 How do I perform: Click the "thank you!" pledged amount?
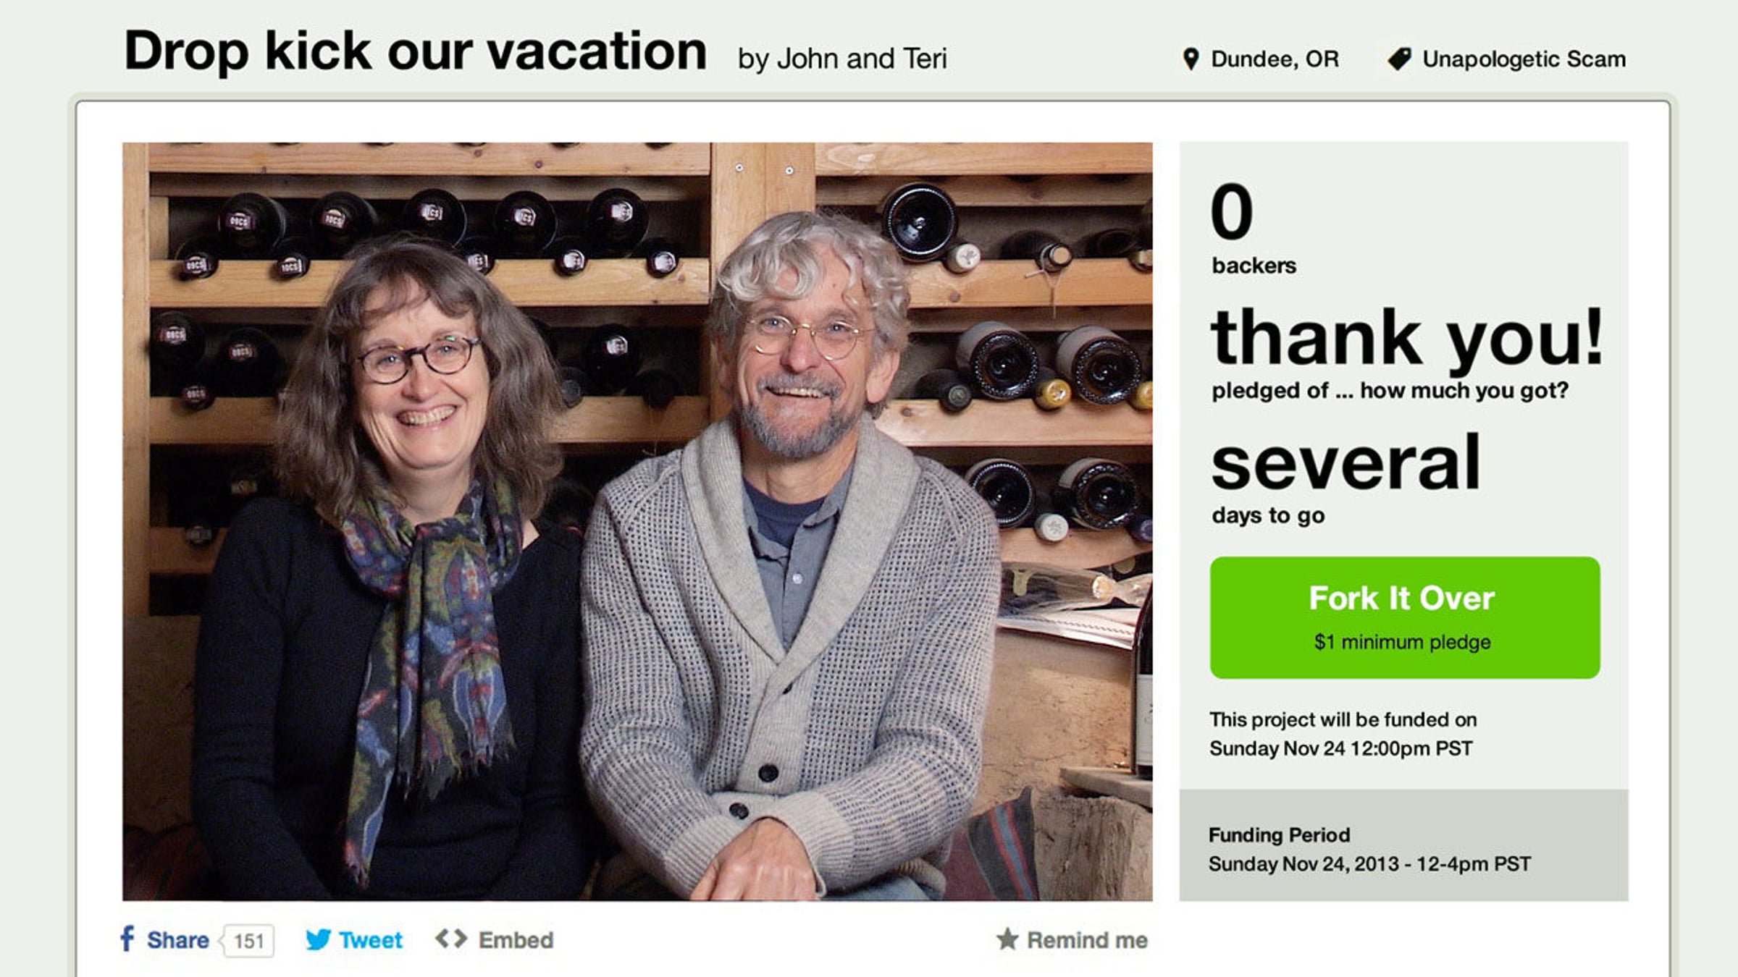pos(1406,337)
